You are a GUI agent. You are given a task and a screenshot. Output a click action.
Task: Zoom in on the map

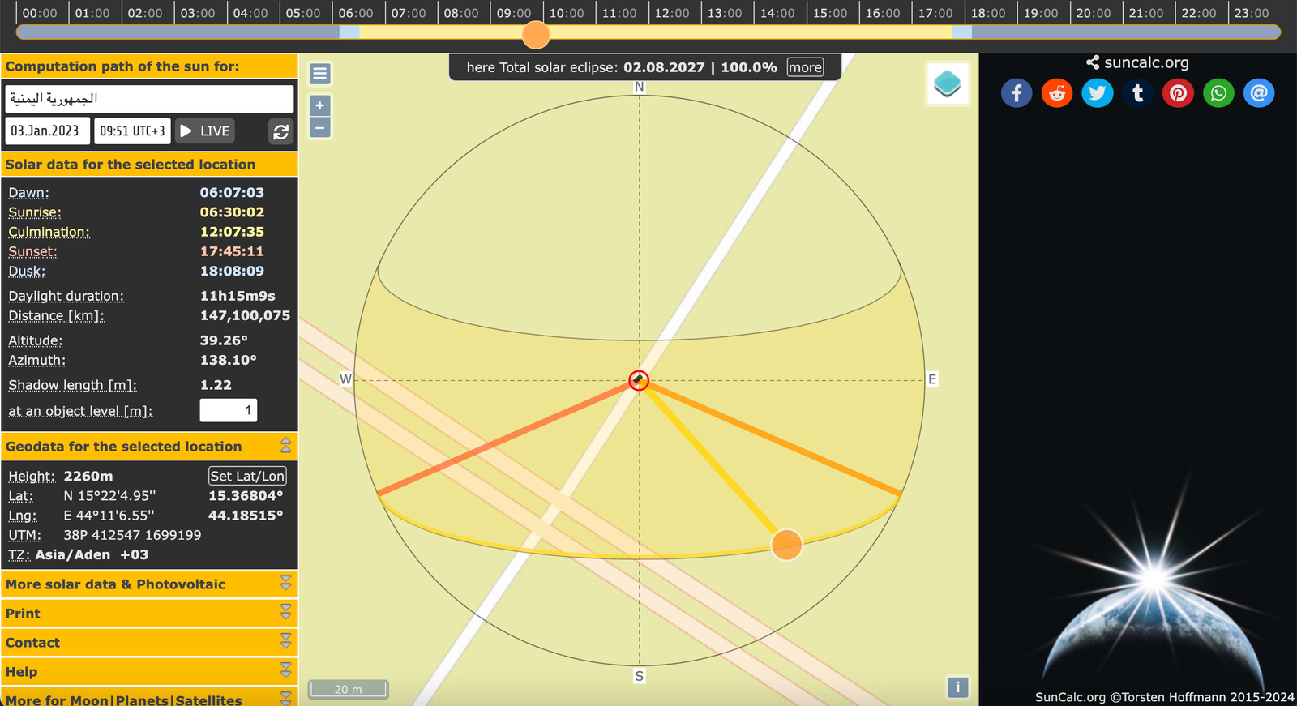pos(320,105)
